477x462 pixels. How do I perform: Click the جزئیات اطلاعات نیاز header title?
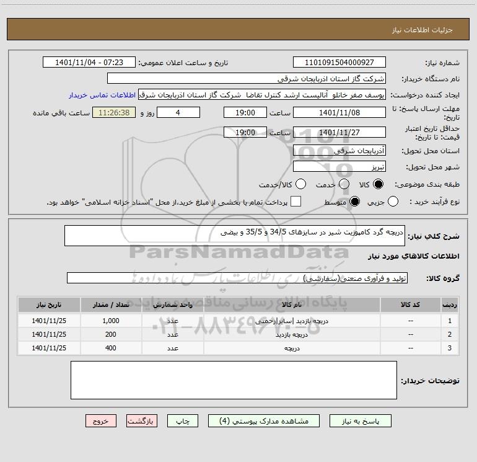click(x=422, y=30)
